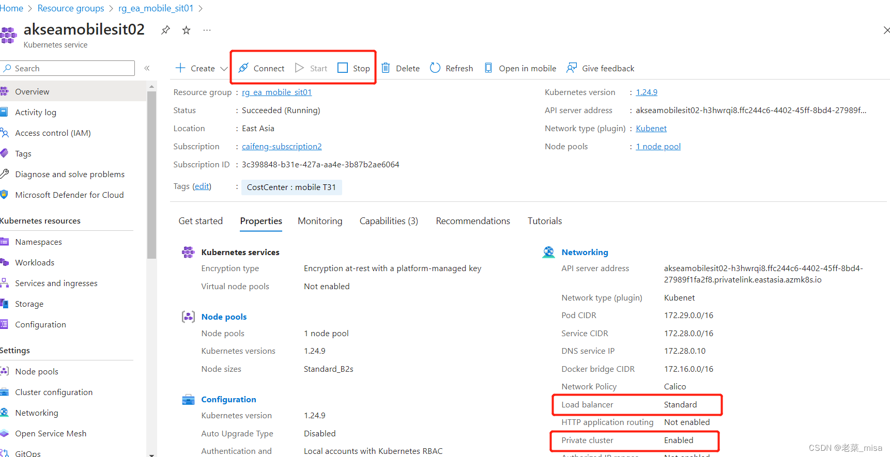This screenshot has width=890, height=457.
Task: Focus the sidebar Search field
Action: pos(68,68)
